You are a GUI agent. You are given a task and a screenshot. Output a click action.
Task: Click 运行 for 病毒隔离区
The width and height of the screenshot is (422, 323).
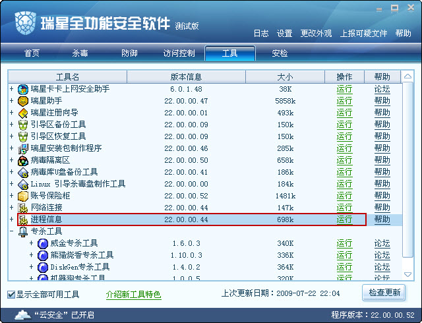[344, 160]
